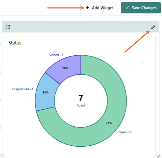Click the Add Widget button

[x=99, y=8]
